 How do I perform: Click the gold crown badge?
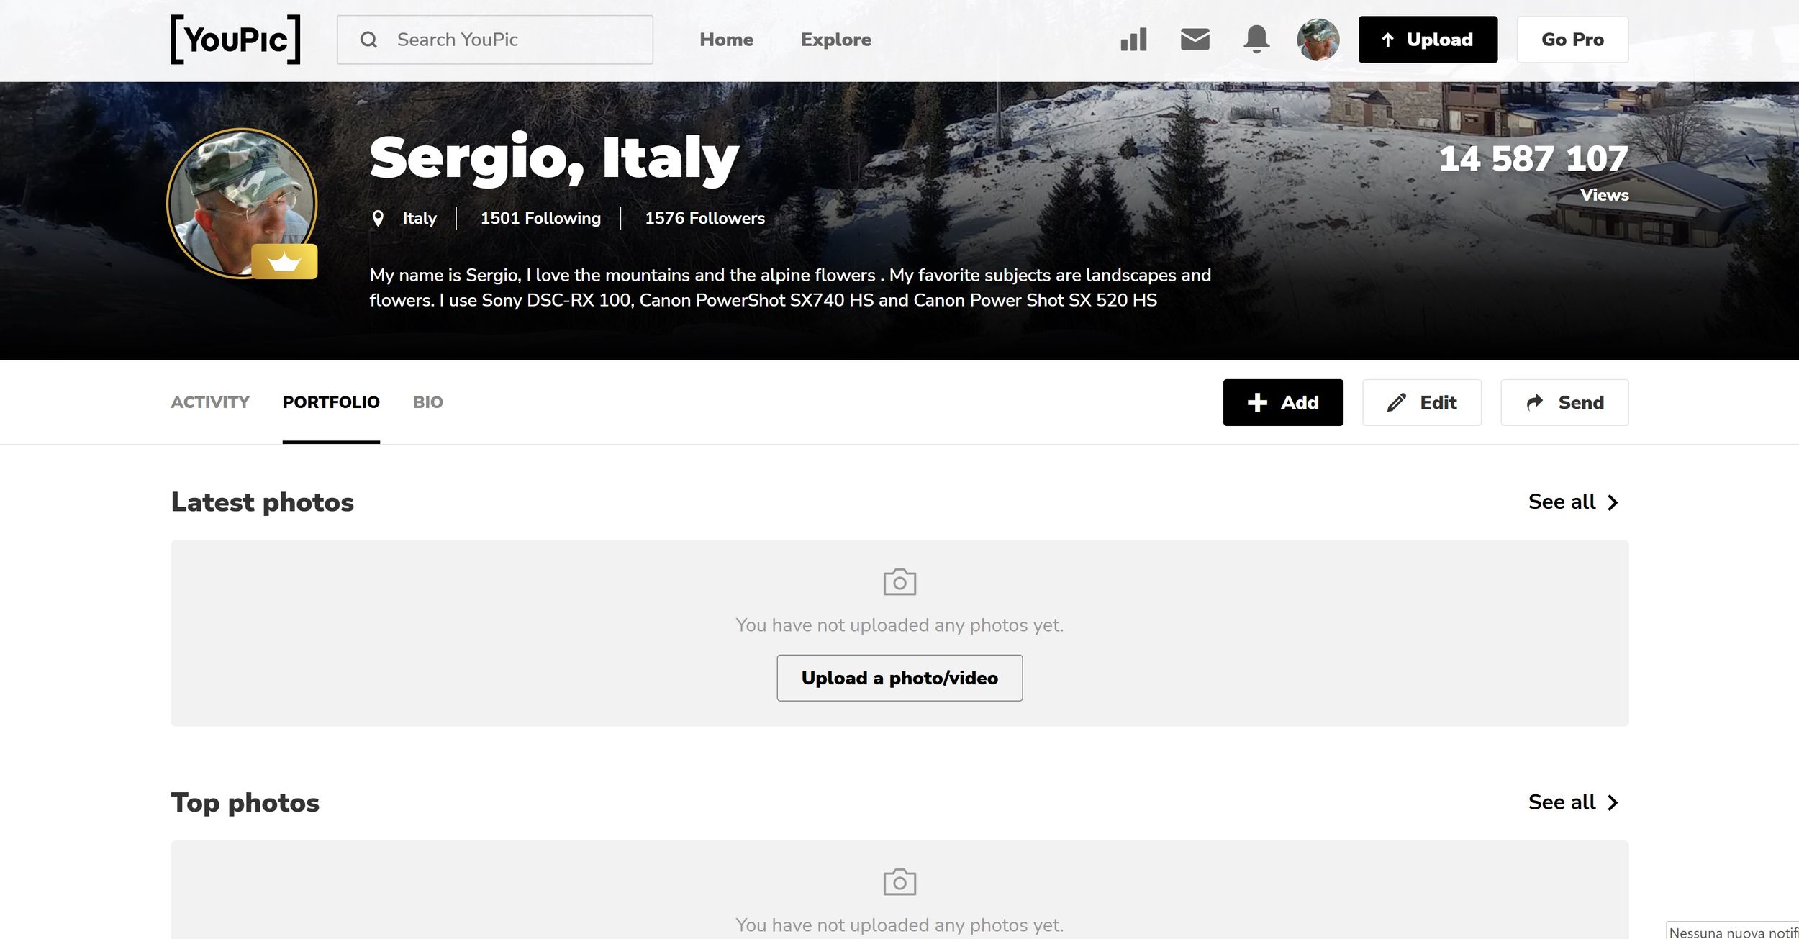point(284,261)
